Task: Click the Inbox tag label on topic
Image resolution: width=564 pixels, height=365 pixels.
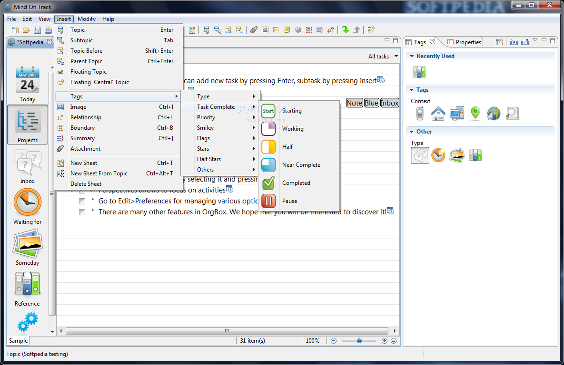Action: coord(389,103)
